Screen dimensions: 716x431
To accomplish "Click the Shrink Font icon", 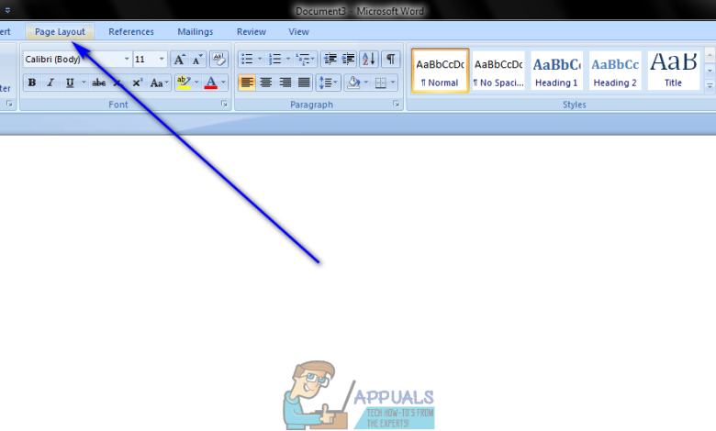I will (x=197, y=60).
